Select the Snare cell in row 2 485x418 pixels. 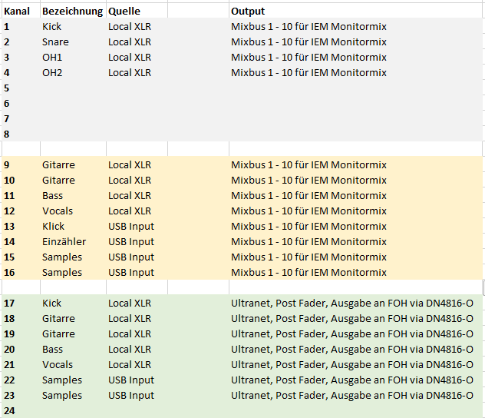pos(55,42)
